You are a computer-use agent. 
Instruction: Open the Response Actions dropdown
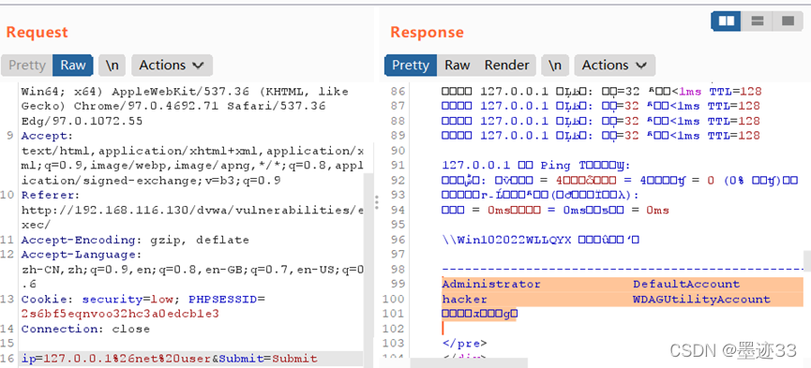(614, 66)
